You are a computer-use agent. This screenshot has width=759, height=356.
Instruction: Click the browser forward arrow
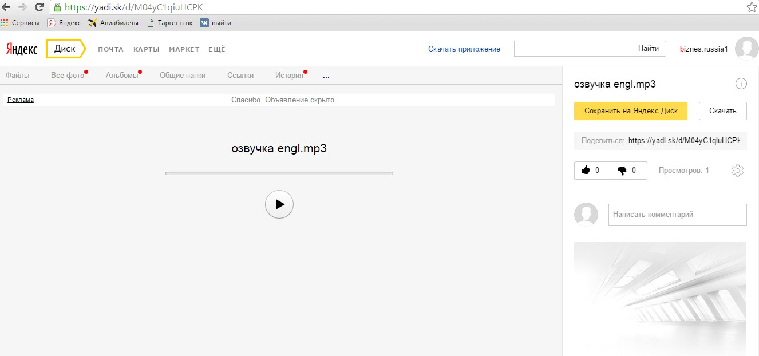click(23, 7)
